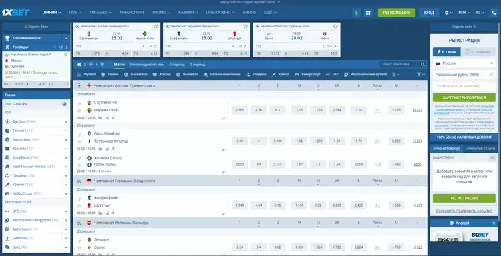Close the Android app banner

point(494,223)
